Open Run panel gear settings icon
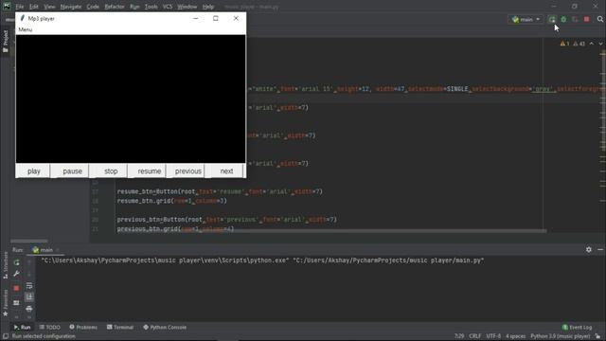This screenshot has width=606, height=341. (x=589, y=250)
